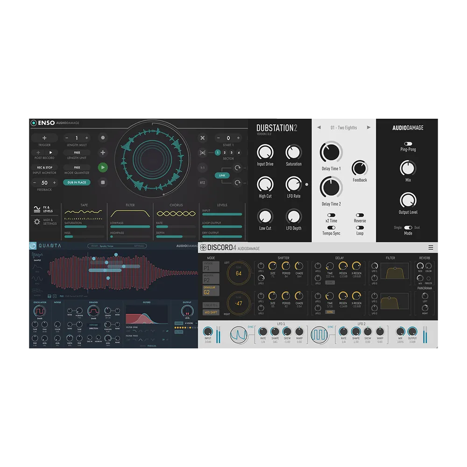The width and height of the screenshot is (467, 467).
Task: Select the Matrix icon in Quanta
Action: click(37, 290)
